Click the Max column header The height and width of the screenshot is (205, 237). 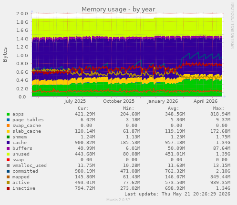[x=218, y=108]
